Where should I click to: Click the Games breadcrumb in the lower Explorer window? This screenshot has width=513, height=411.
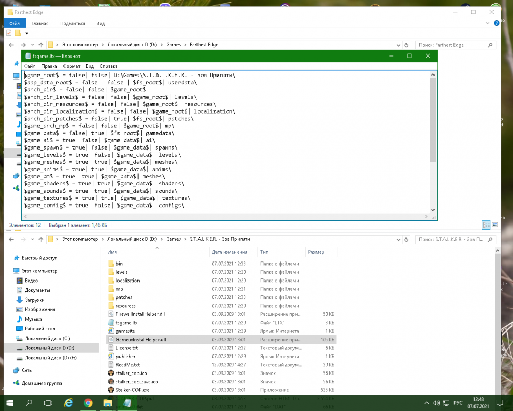(173, 239)
